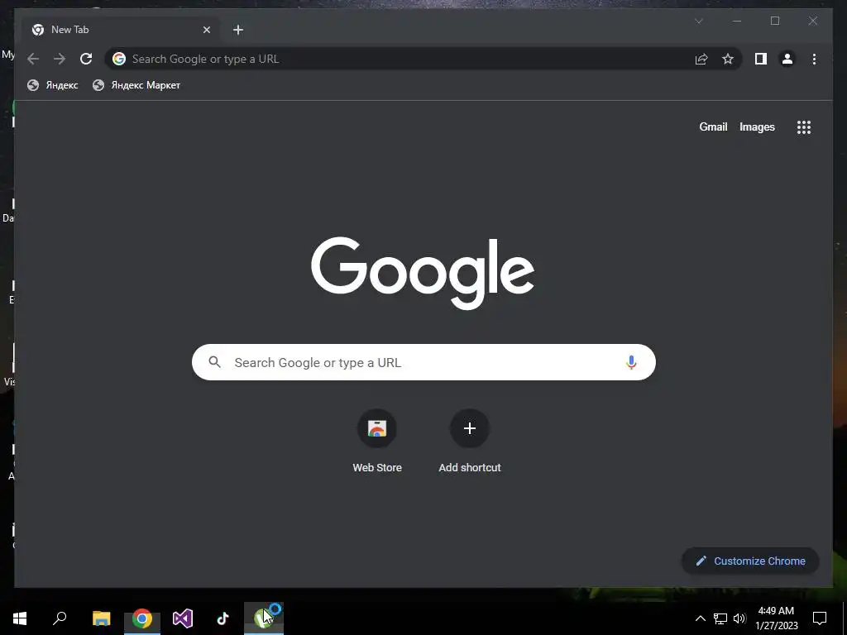Open Gmail link
Image resolution: width=847 pixels, height=635 pixels.
[713, 127]
